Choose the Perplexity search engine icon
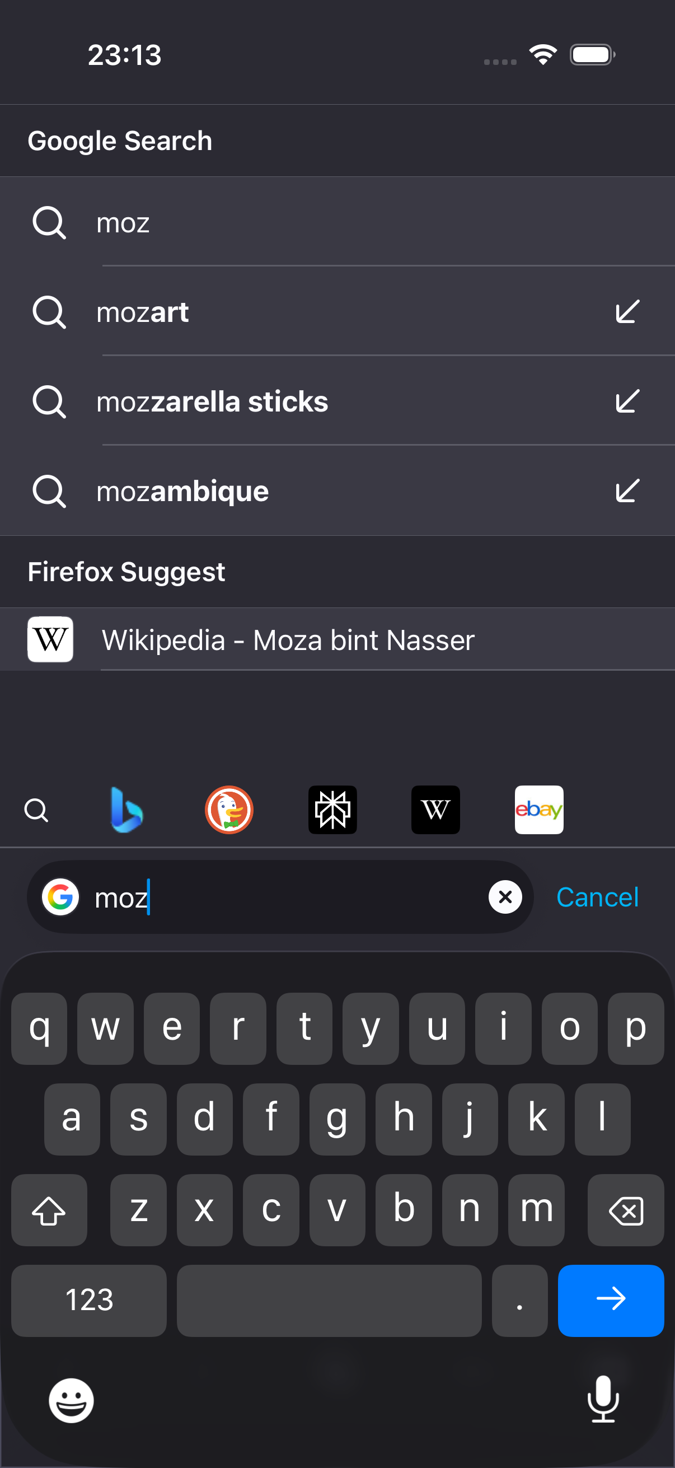The height and width of the screenshot is (1468, 675). [x=332, y=810]
